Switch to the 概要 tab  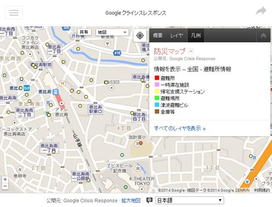click(x=158, y=36)
